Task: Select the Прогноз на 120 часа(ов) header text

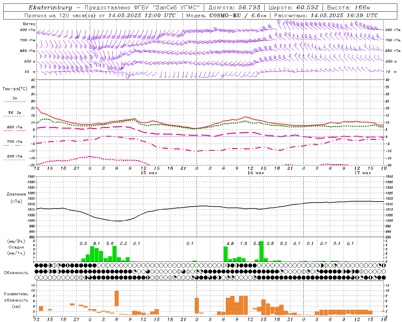Action: click(61, 15)
